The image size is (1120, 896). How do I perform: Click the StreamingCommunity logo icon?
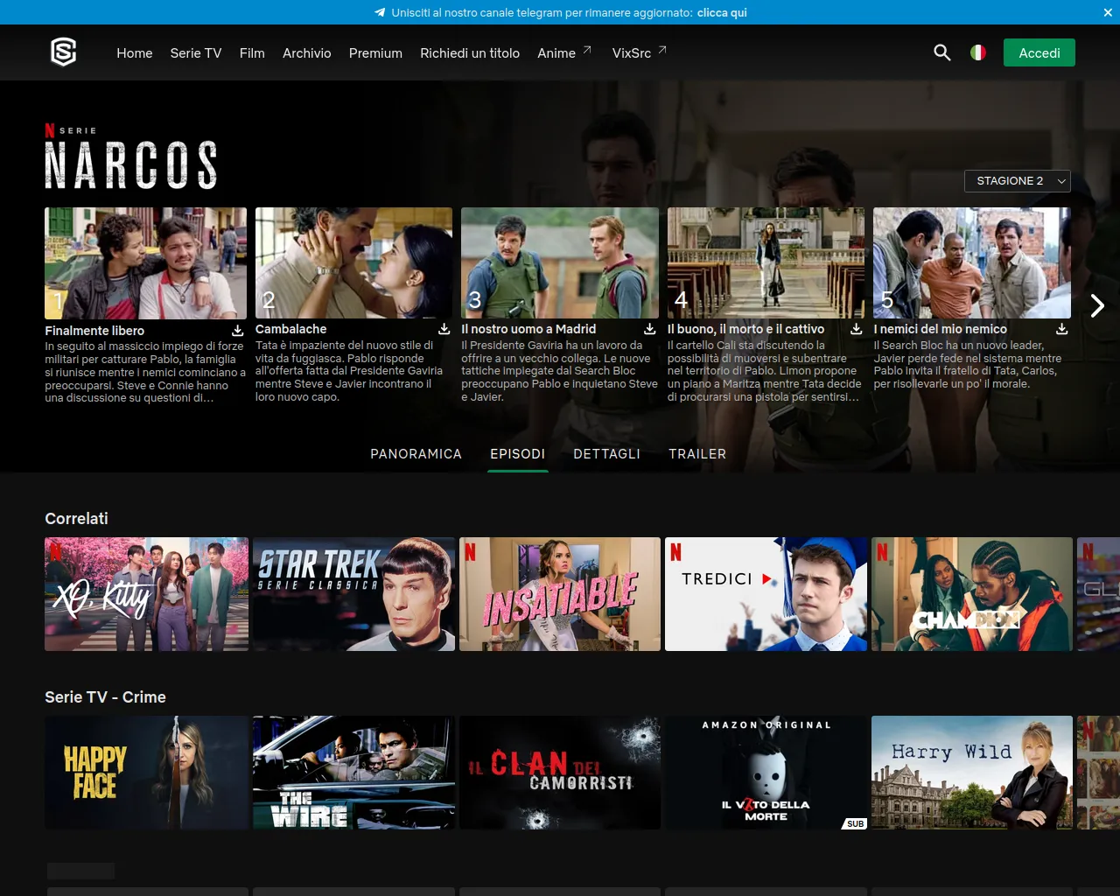point(64,52)
